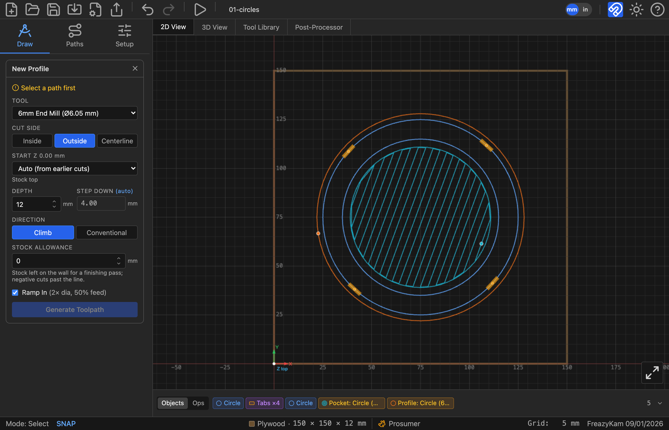
Task: Open the Draw tab
Action: [x=25, y=36]
